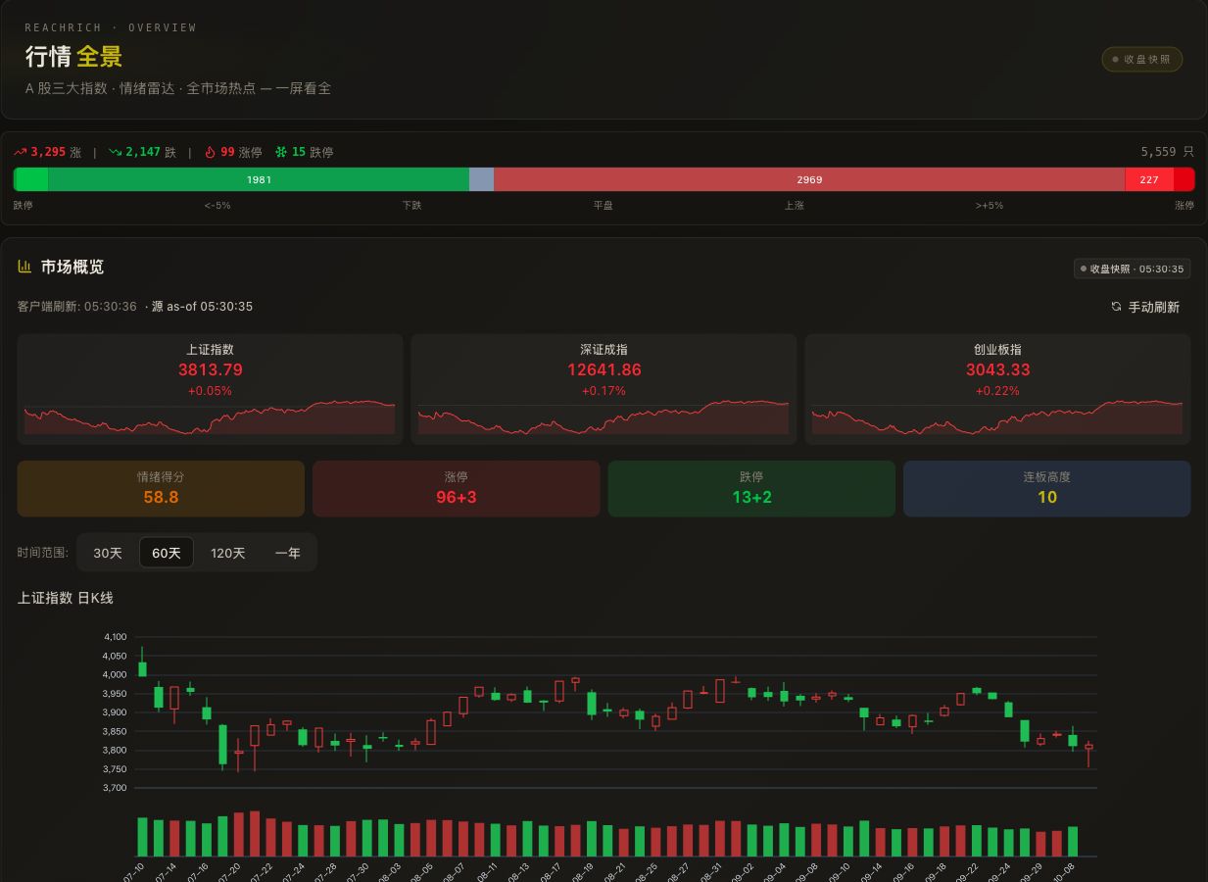
Task: Click the 下跌 label under the breadth bar
Action: [x=411, y=206]
